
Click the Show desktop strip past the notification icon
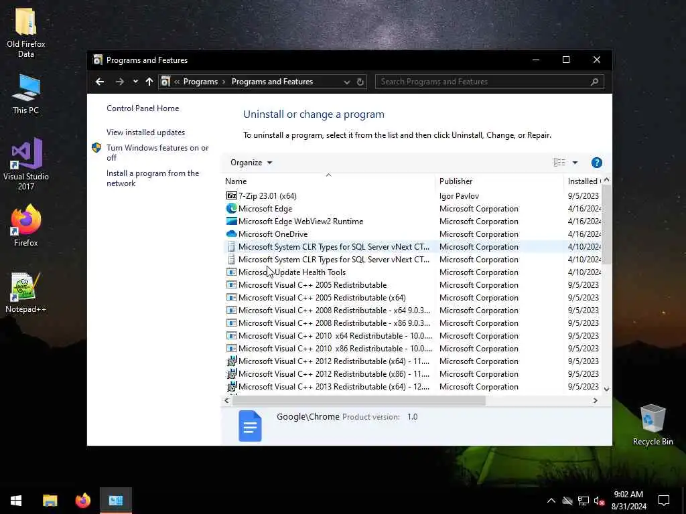[684, 501]
